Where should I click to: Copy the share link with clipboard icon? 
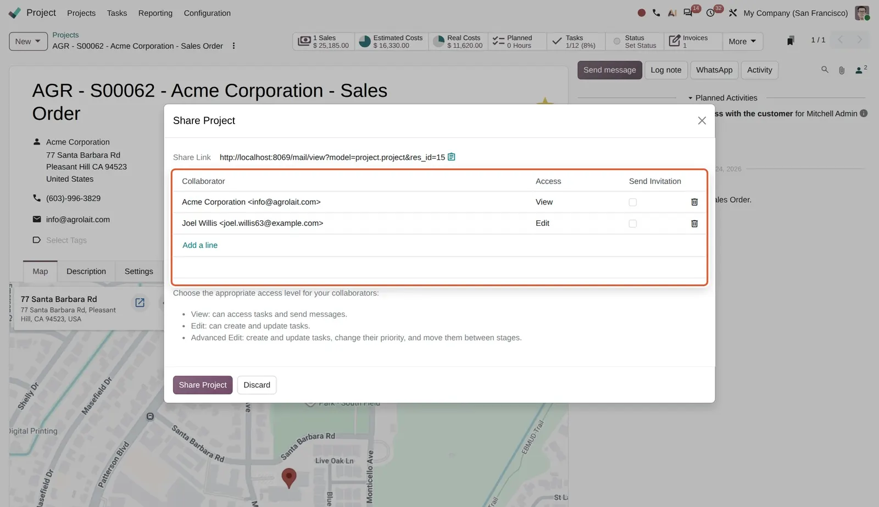(x=452, y=157)
